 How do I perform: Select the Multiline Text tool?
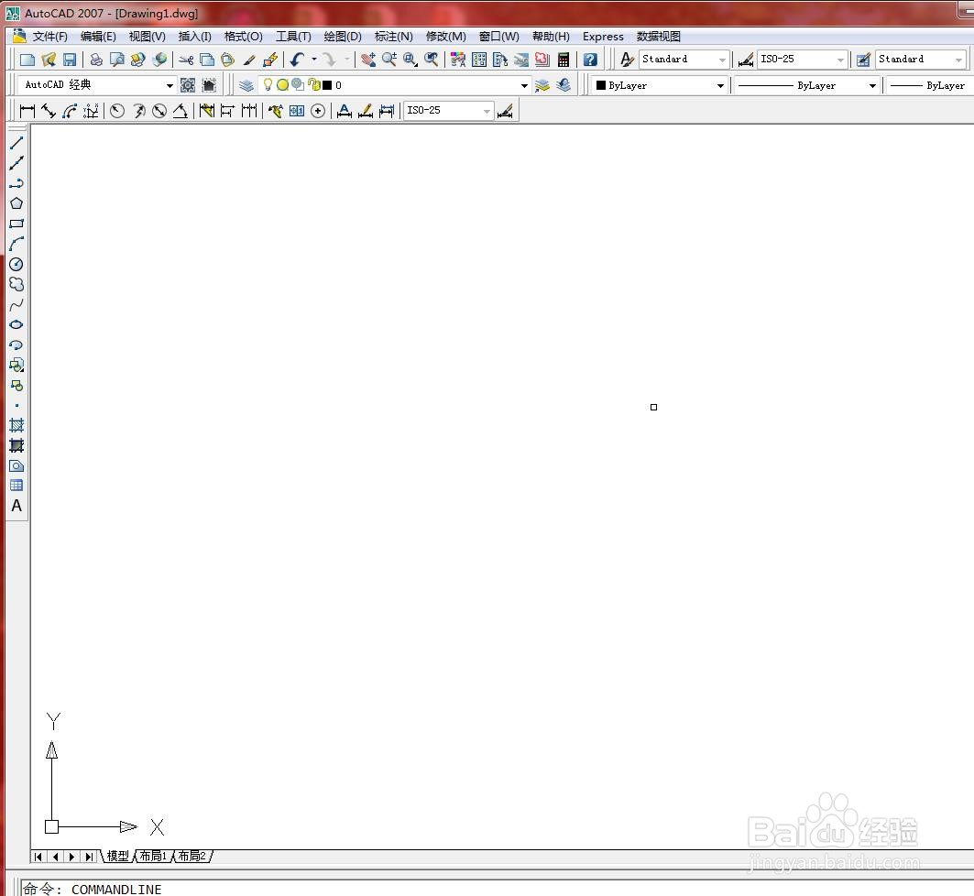coord(16,506)
